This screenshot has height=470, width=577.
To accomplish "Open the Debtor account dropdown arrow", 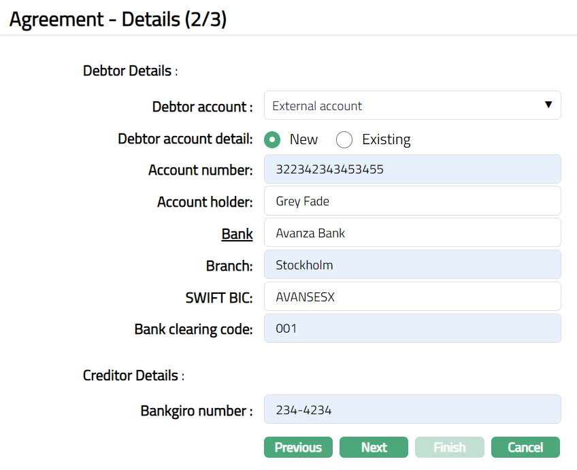I will tap(548, 105).
